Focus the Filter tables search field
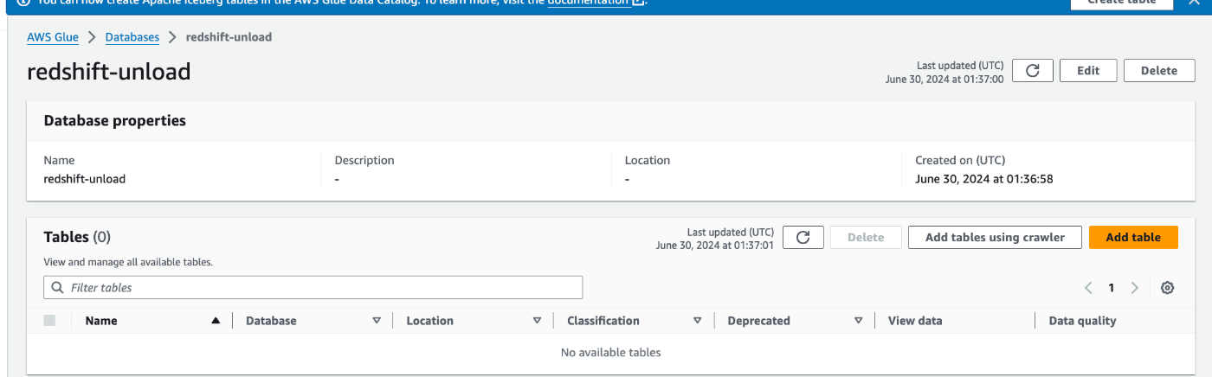The image size is (1212, 377). pos(313,287)
